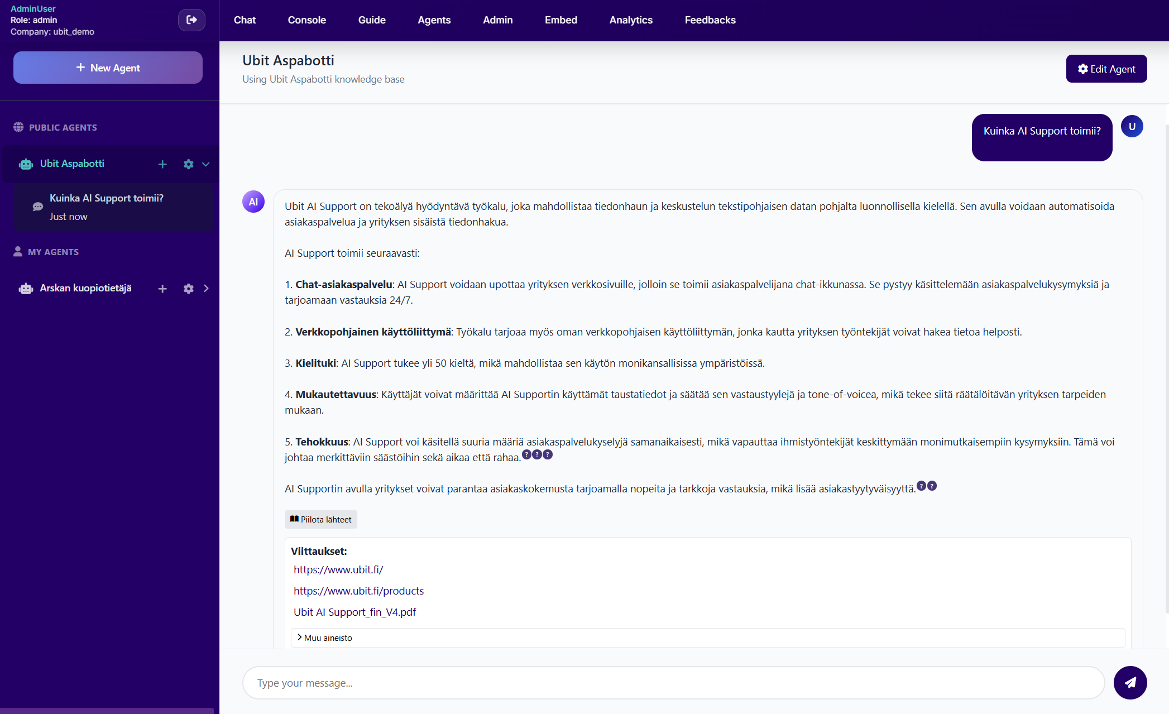Image resolution: width=1169 pixels, height=714 pixels.
Task: Click the Edit Agent button
Action: [1106, 68]
